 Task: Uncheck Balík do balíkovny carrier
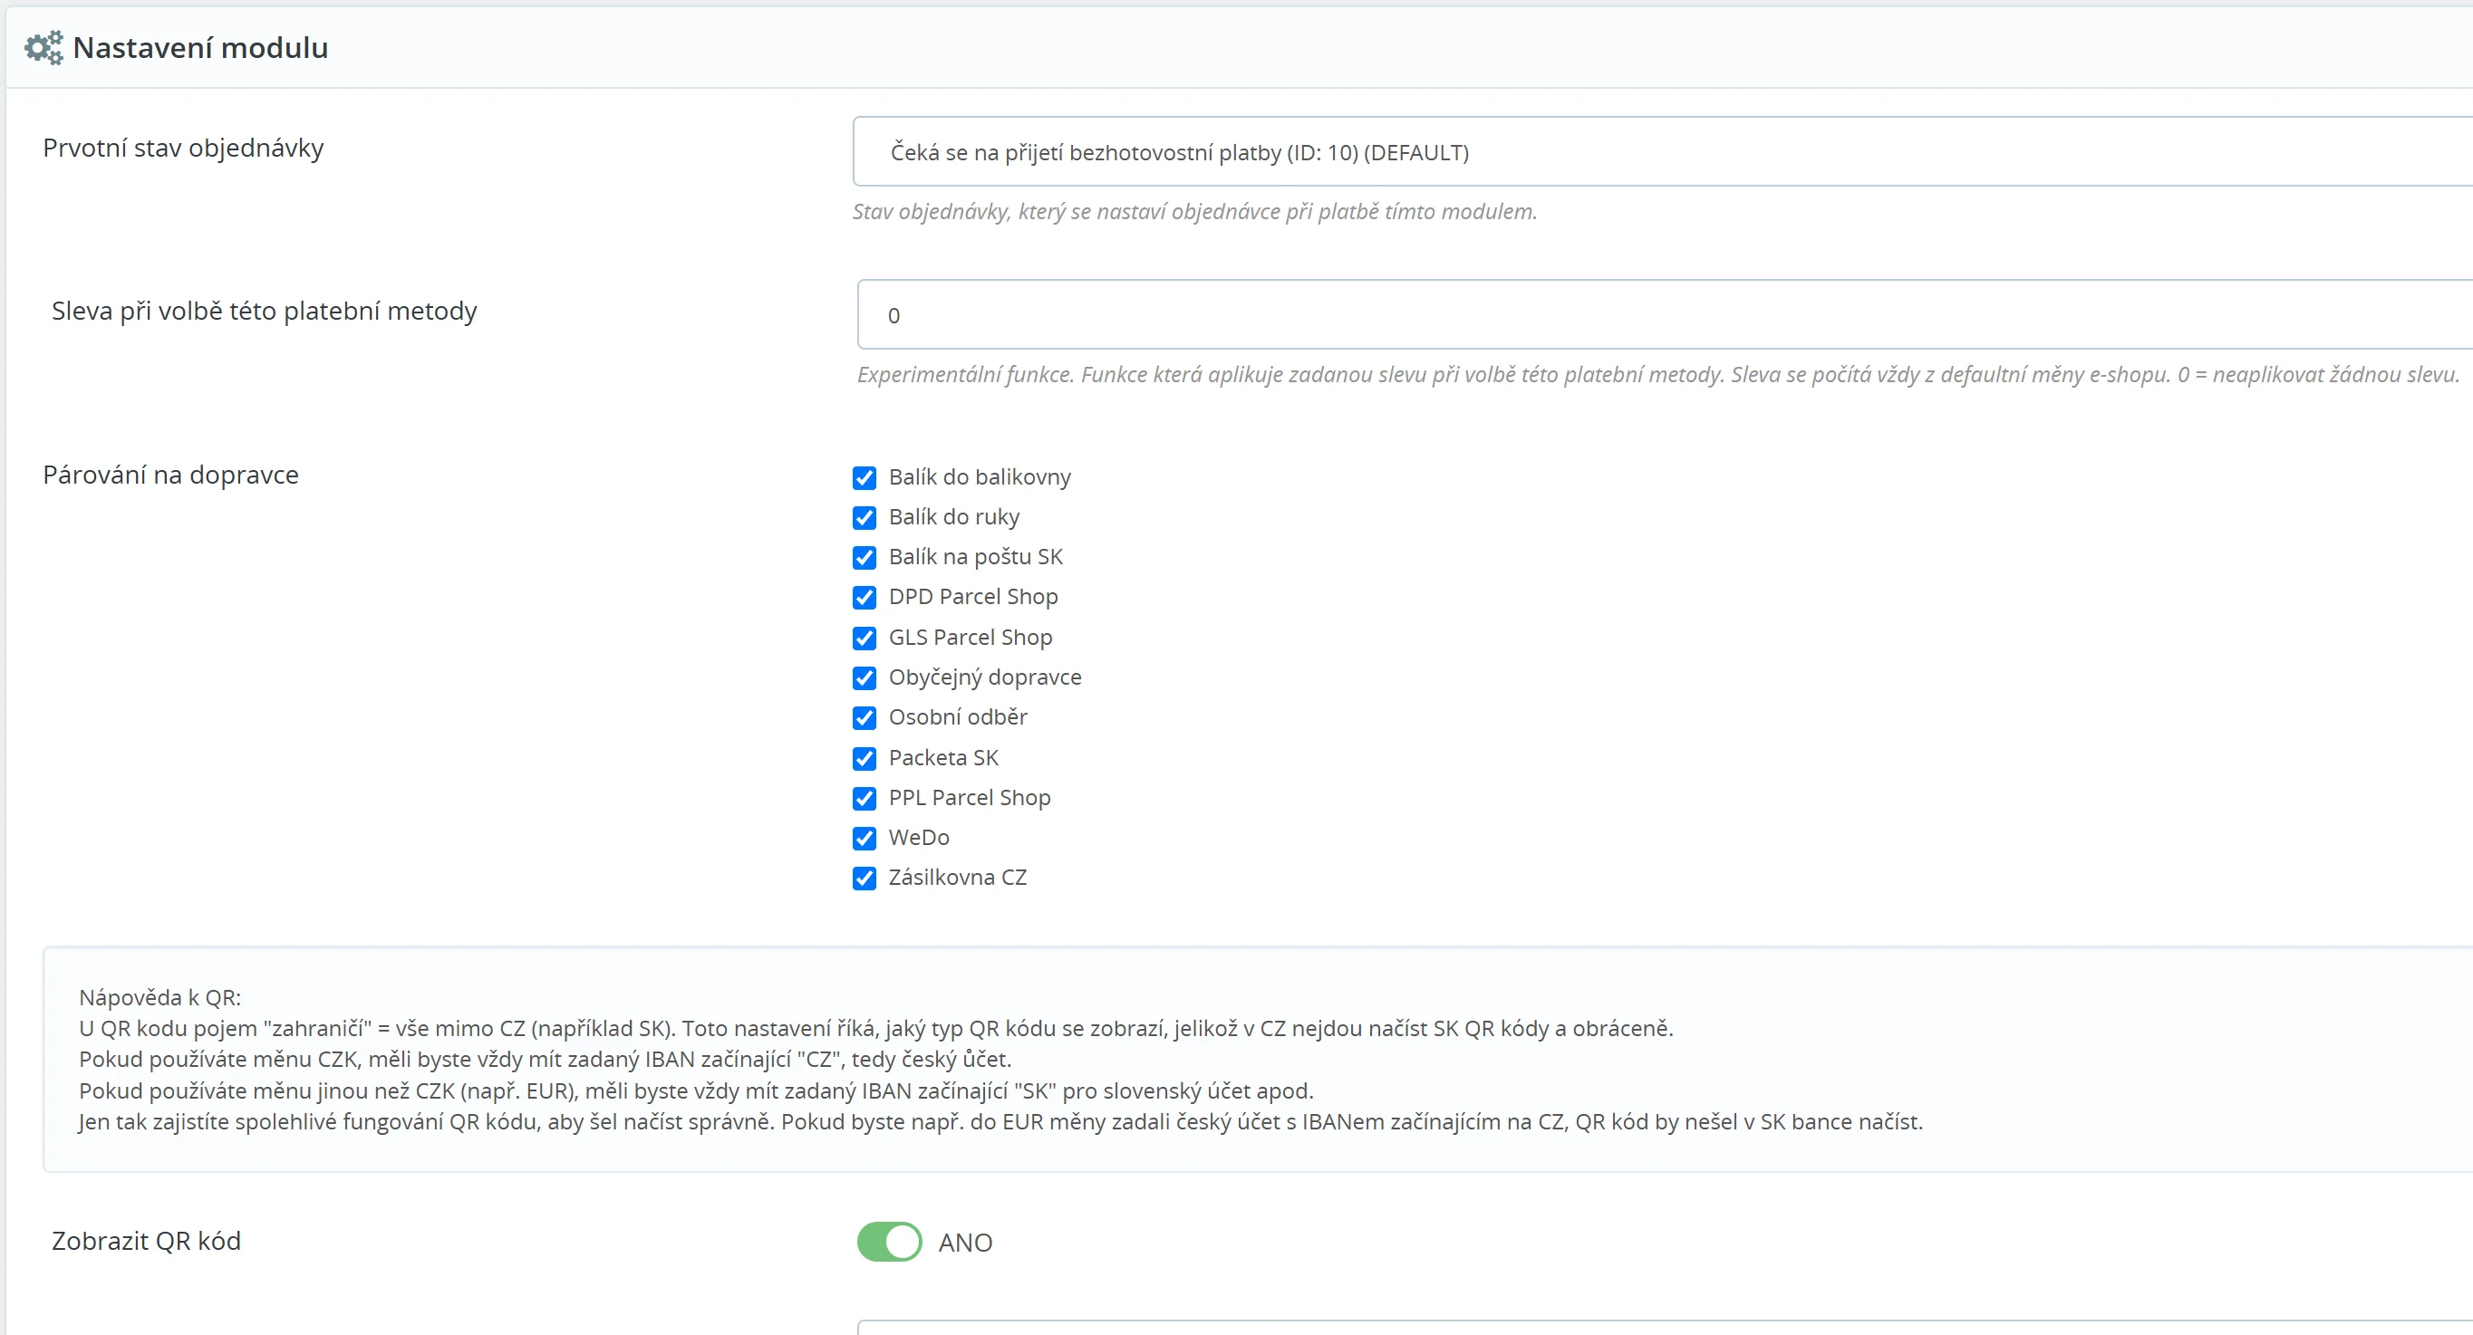pyautogui.click(x=864, y=478)
